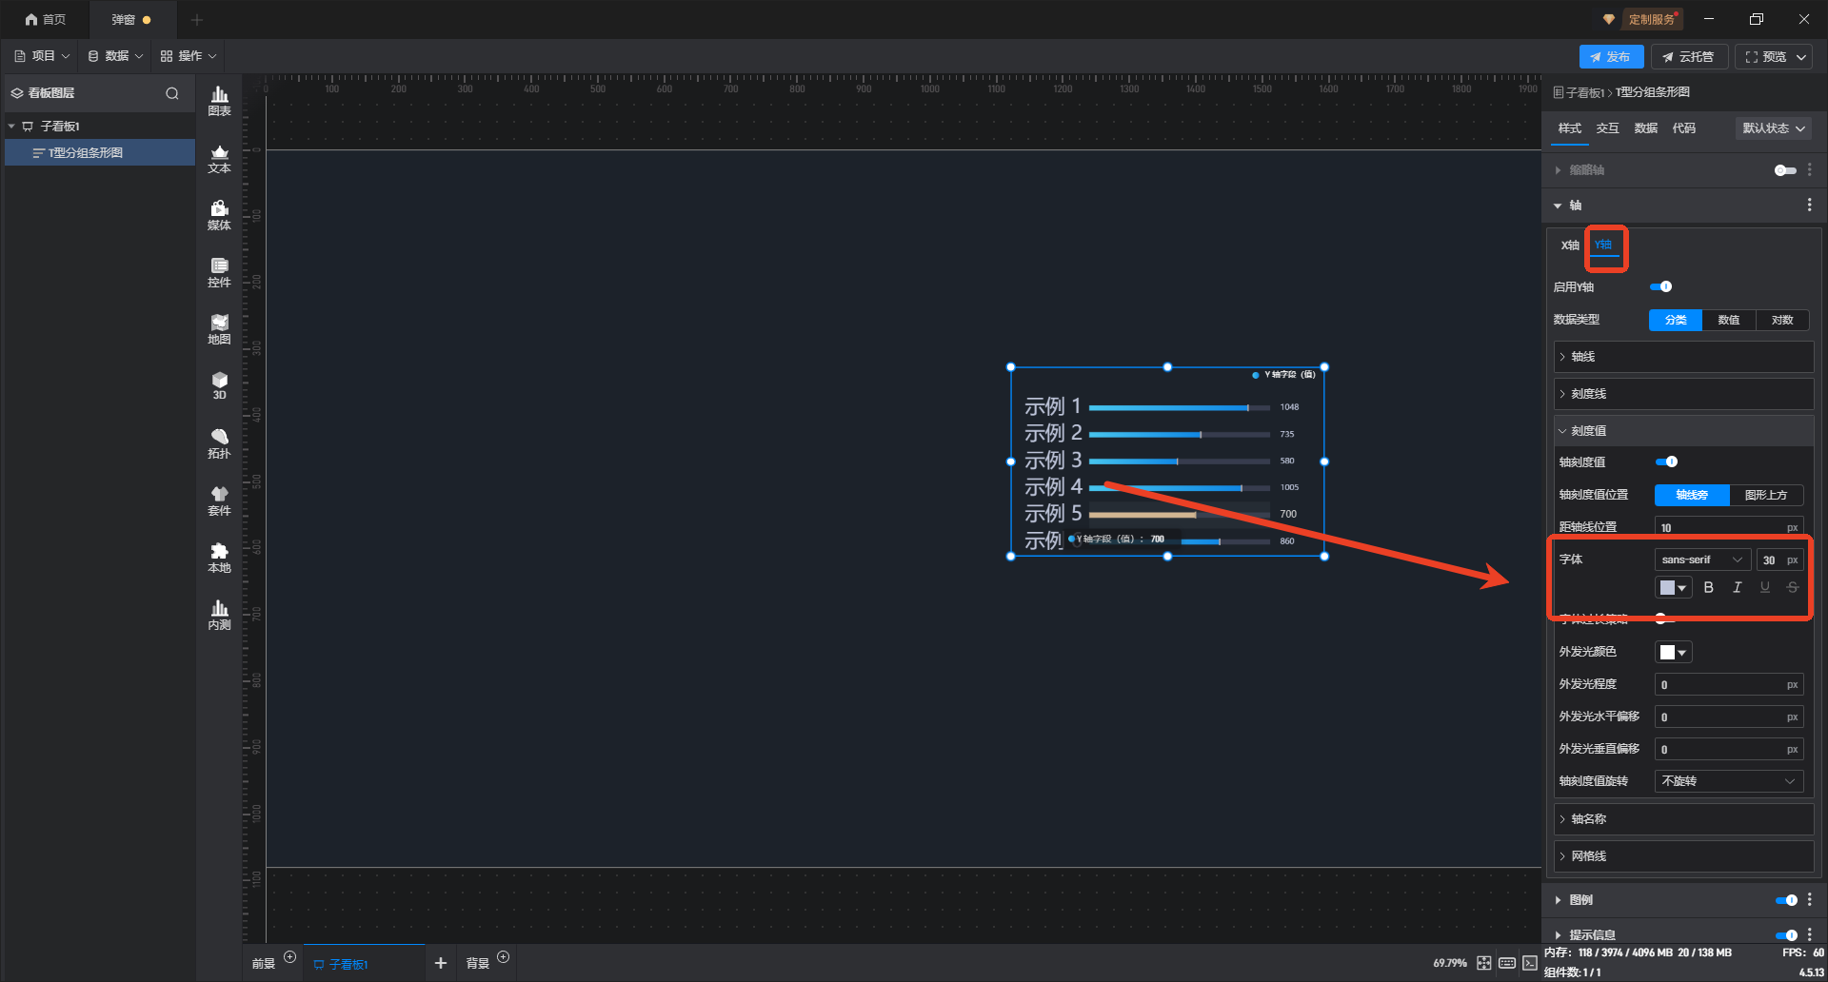
Task: Toggle the 图例 legend switch
Action: coord(1786,900)
